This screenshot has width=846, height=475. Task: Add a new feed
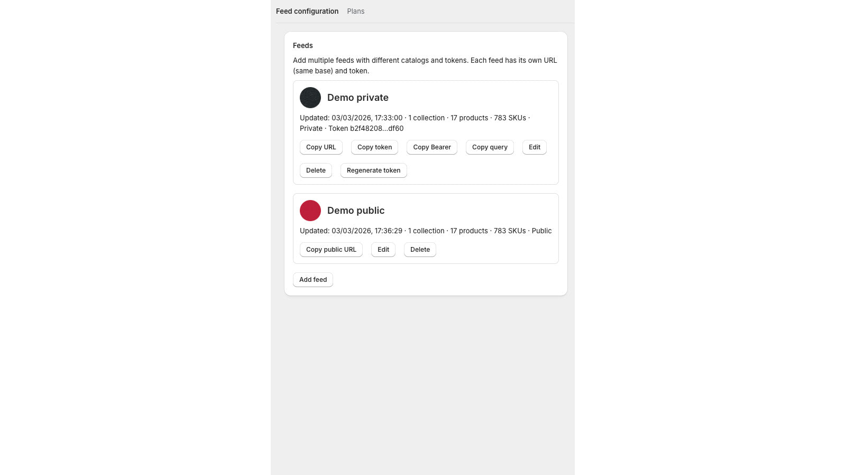[x=312, y=279]
